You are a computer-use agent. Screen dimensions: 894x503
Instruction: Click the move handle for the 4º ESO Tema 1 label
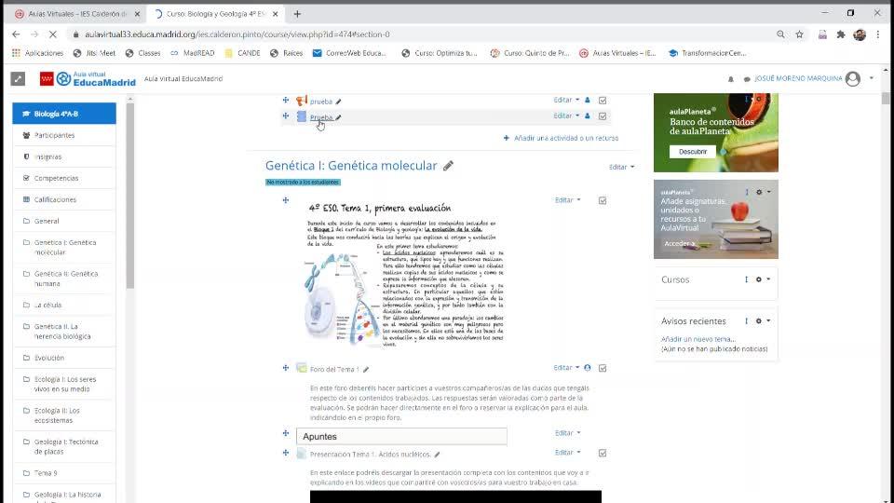click(286, 200)
